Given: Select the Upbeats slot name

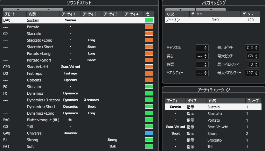Looking at the screenshot, I should point(34,80).
